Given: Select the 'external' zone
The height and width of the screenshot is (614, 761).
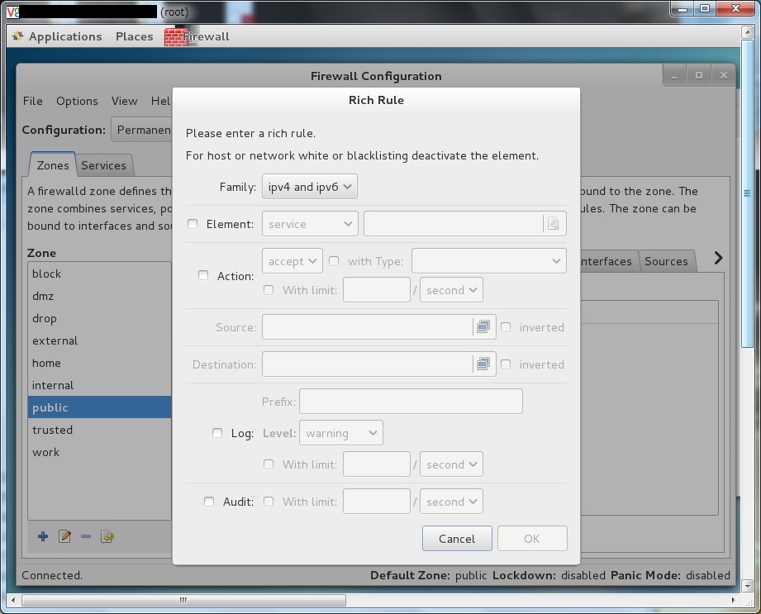Looking at the screenshot, I should tap(99, 340).
